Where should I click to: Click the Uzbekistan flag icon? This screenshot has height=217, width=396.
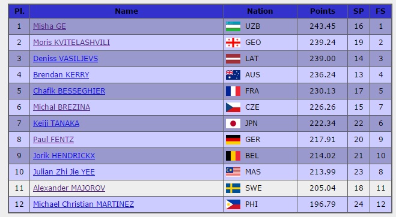coord(233,26)
